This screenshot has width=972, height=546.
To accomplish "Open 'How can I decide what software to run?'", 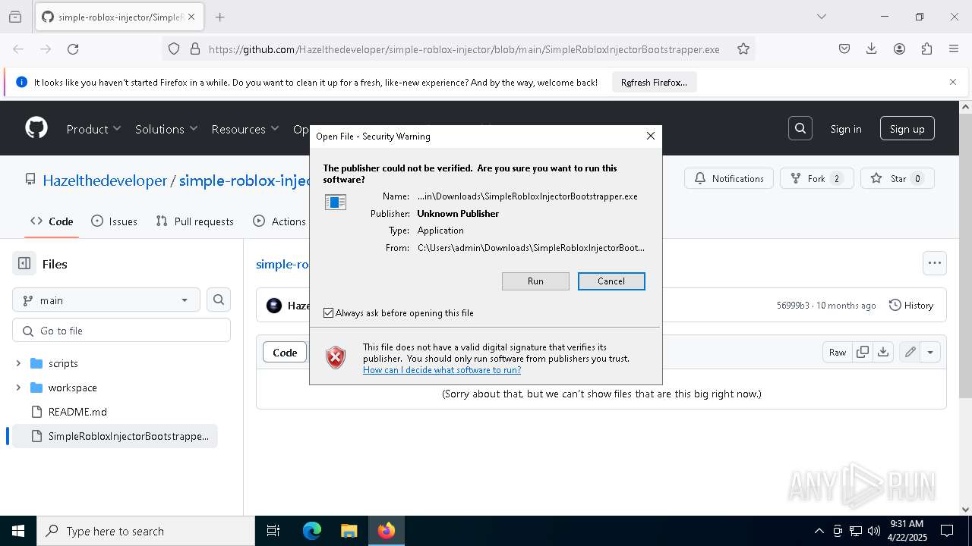I will tap(442, 370).
